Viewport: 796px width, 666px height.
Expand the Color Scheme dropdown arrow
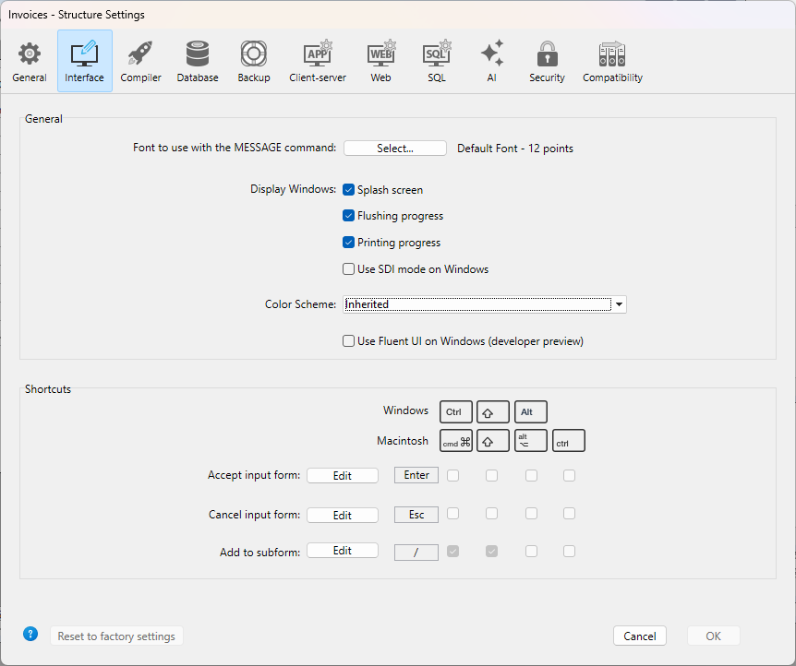620,304
